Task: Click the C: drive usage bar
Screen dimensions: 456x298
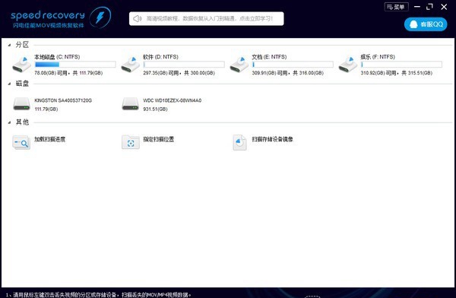Action: click(x=75, y=65)
